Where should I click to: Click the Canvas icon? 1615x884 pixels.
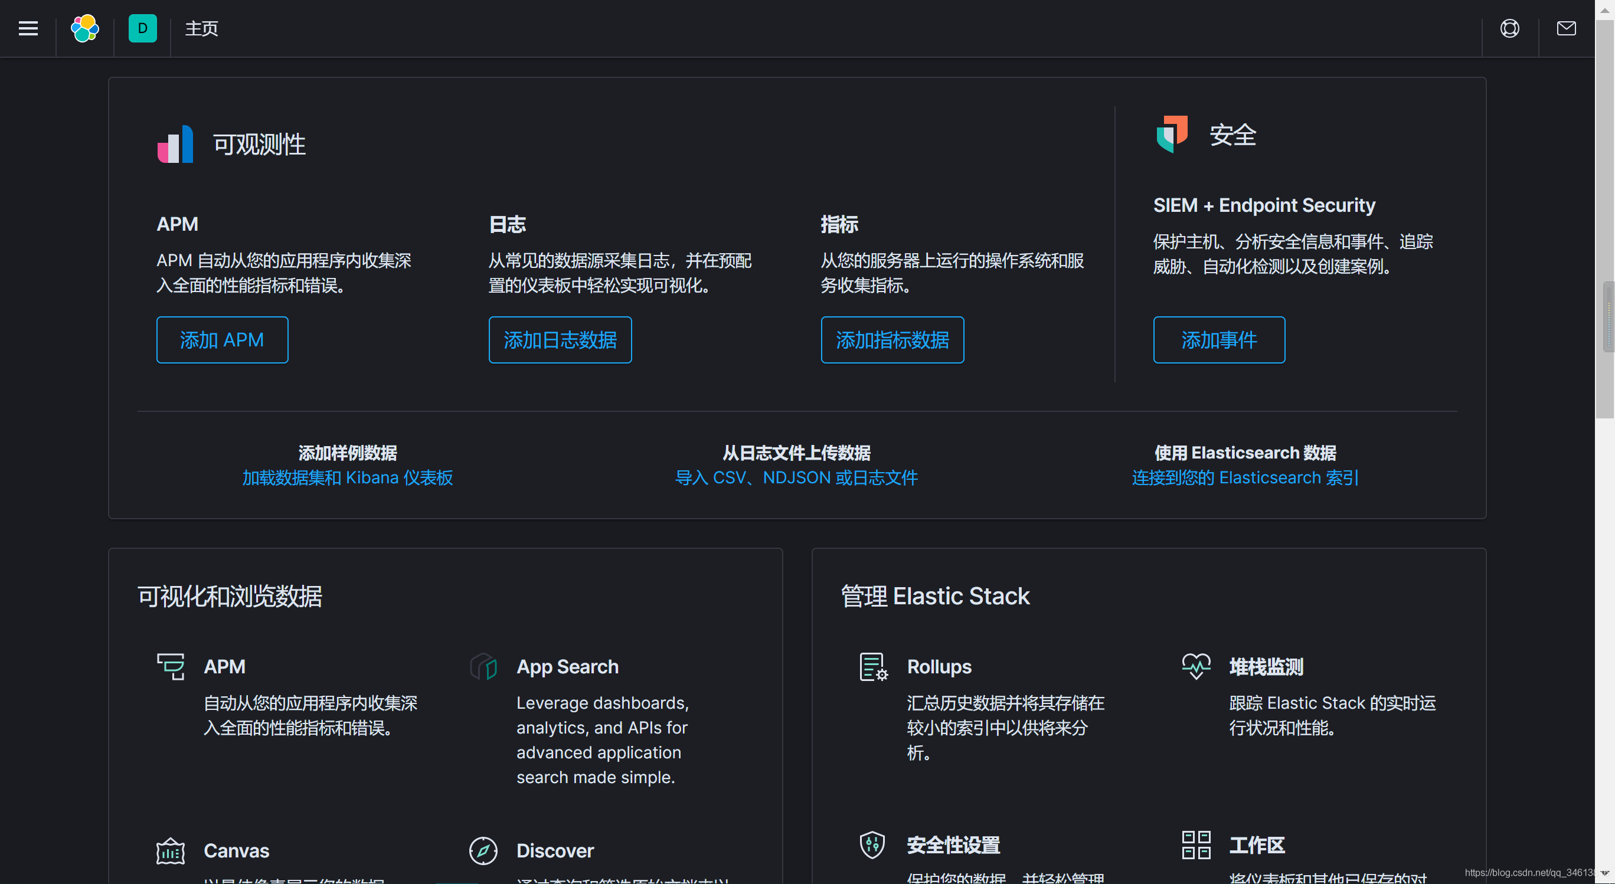coord(171,851)
